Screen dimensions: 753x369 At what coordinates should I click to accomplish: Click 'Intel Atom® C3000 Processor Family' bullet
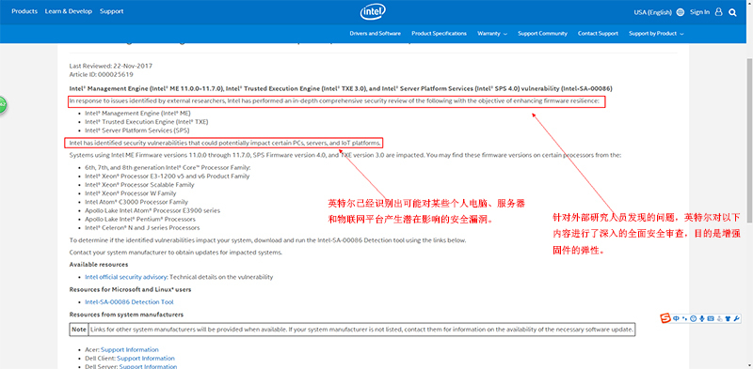(x=136, y=202)
